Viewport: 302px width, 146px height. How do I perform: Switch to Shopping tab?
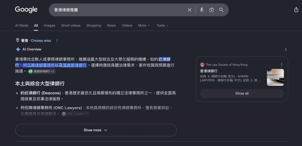tap(94, 25)
